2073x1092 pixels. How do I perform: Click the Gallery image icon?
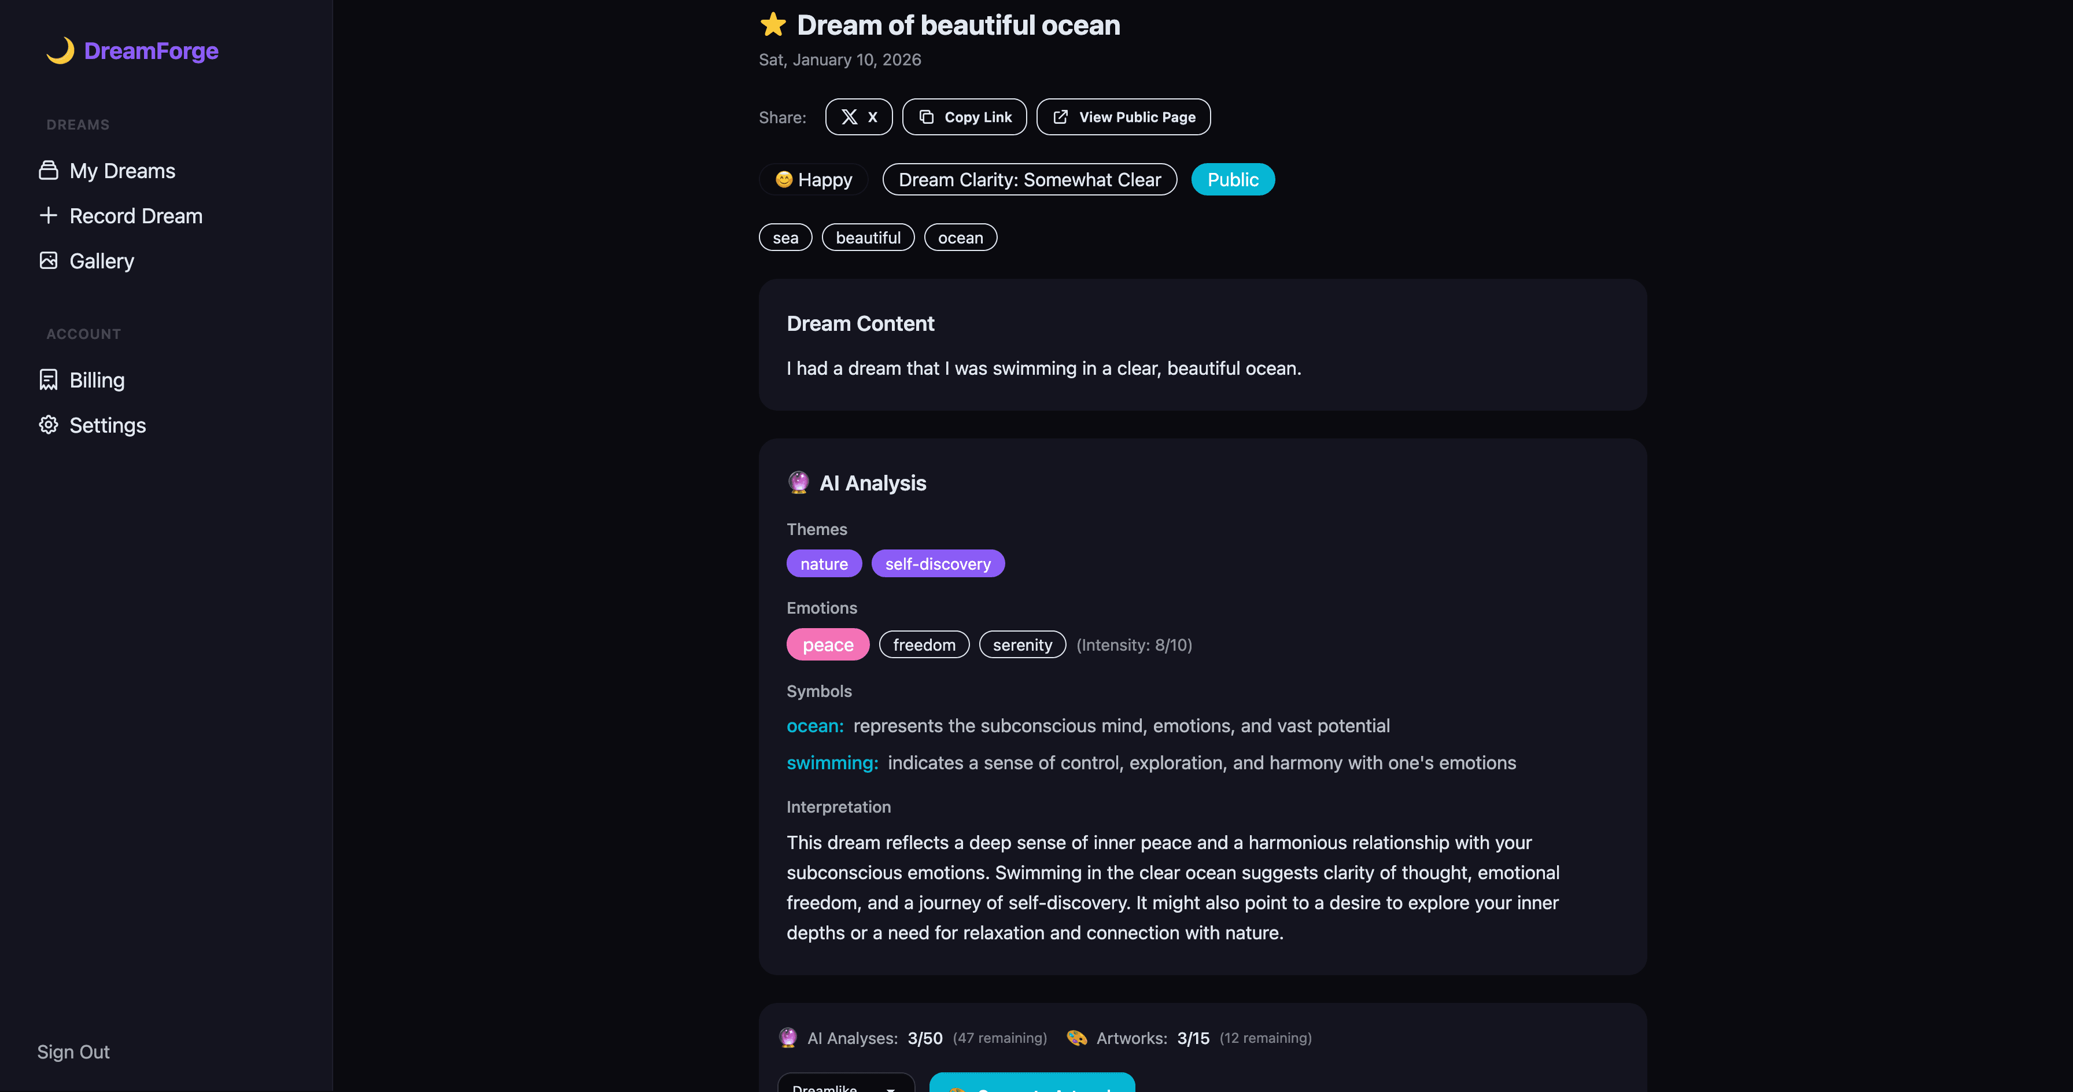tap(48, 261)
